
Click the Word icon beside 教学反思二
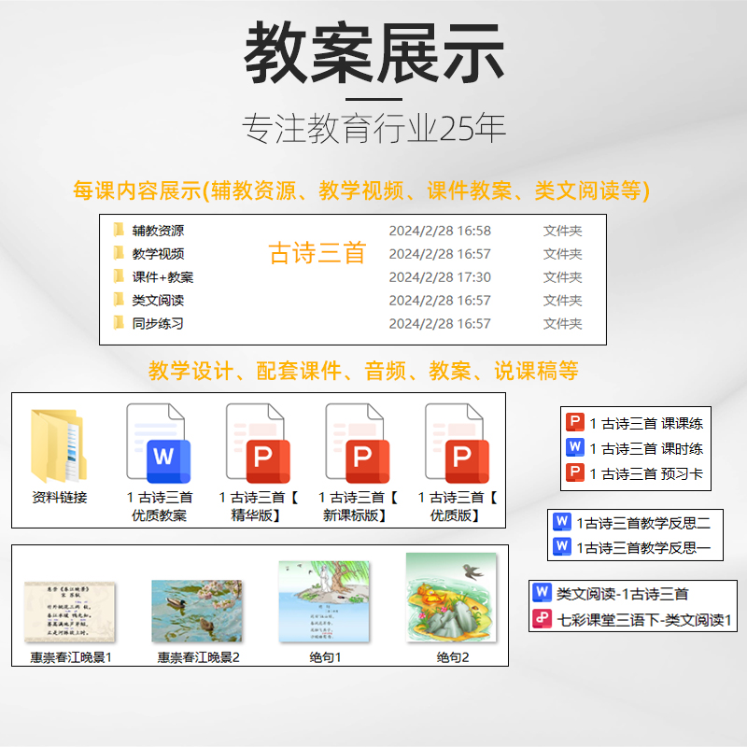click(562, 522)
